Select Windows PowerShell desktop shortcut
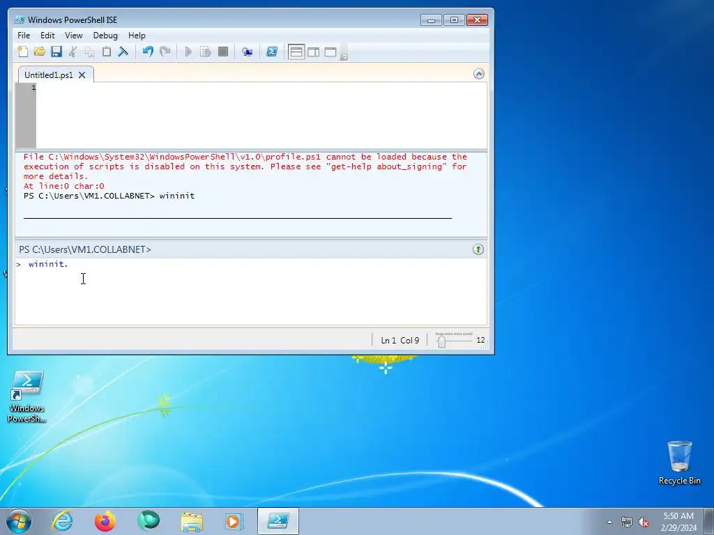 (x=27, y=396)
